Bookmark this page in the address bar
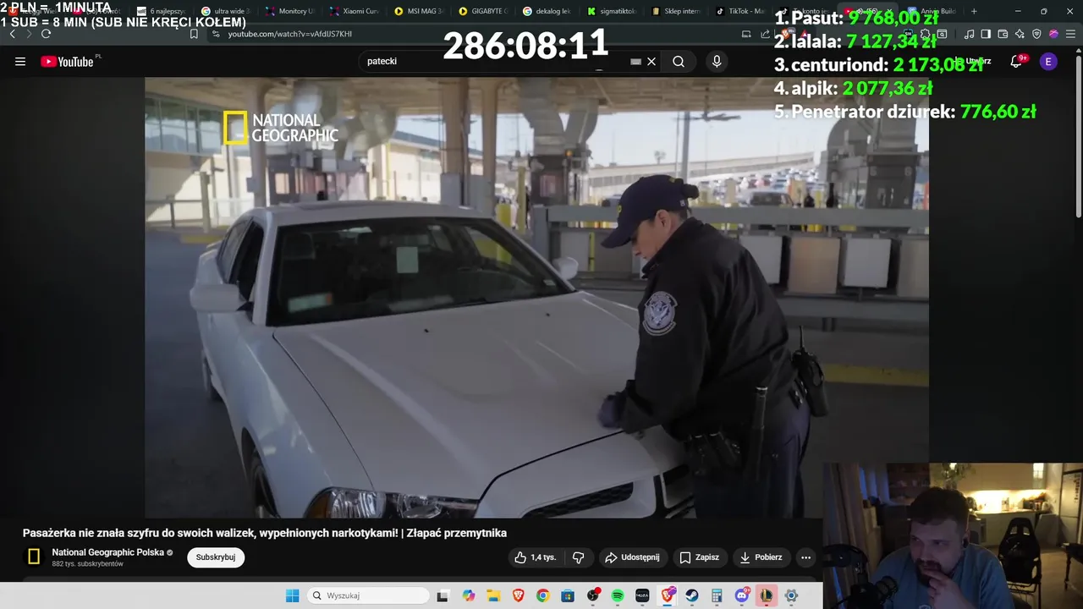Viewport: 1083px width, 609px height. click(194, 34)
